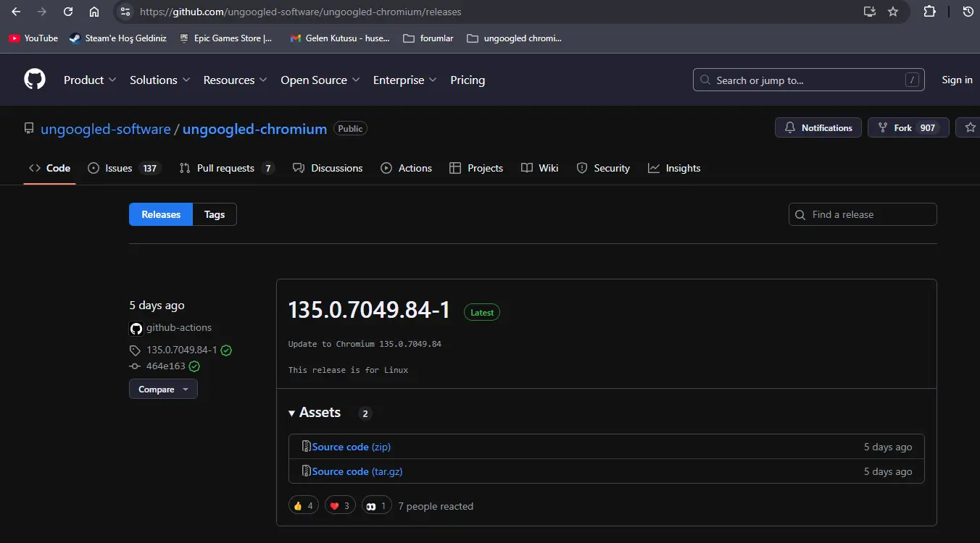Open the ungoogled-software owner link
The width and height of the screenshot is (980, 543).
tap(106, 129)
